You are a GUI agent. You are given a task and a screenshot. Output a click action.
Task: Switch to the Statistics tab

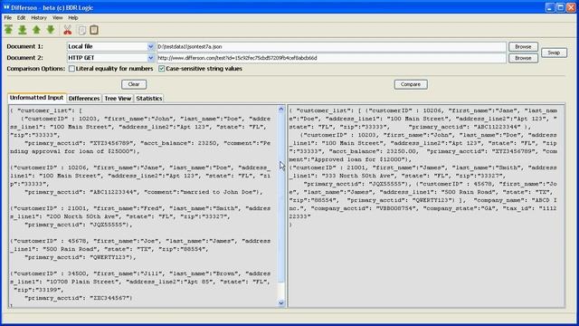click(x=149, y=99)
